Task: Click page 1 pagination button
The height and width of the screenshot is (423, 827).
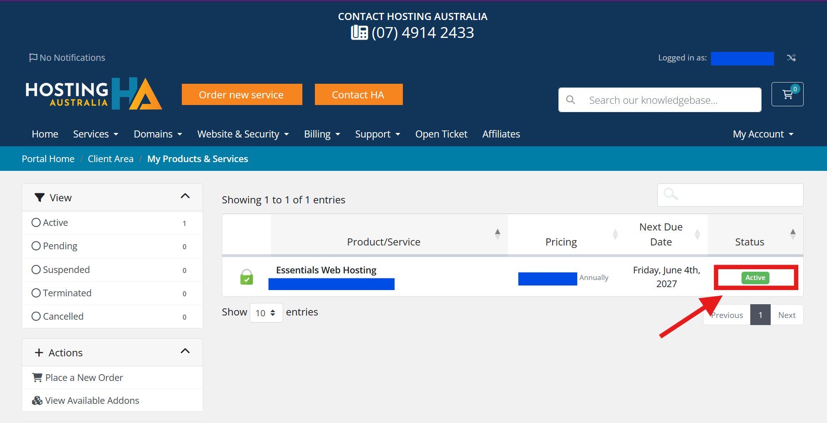Action: click(760, 315)
